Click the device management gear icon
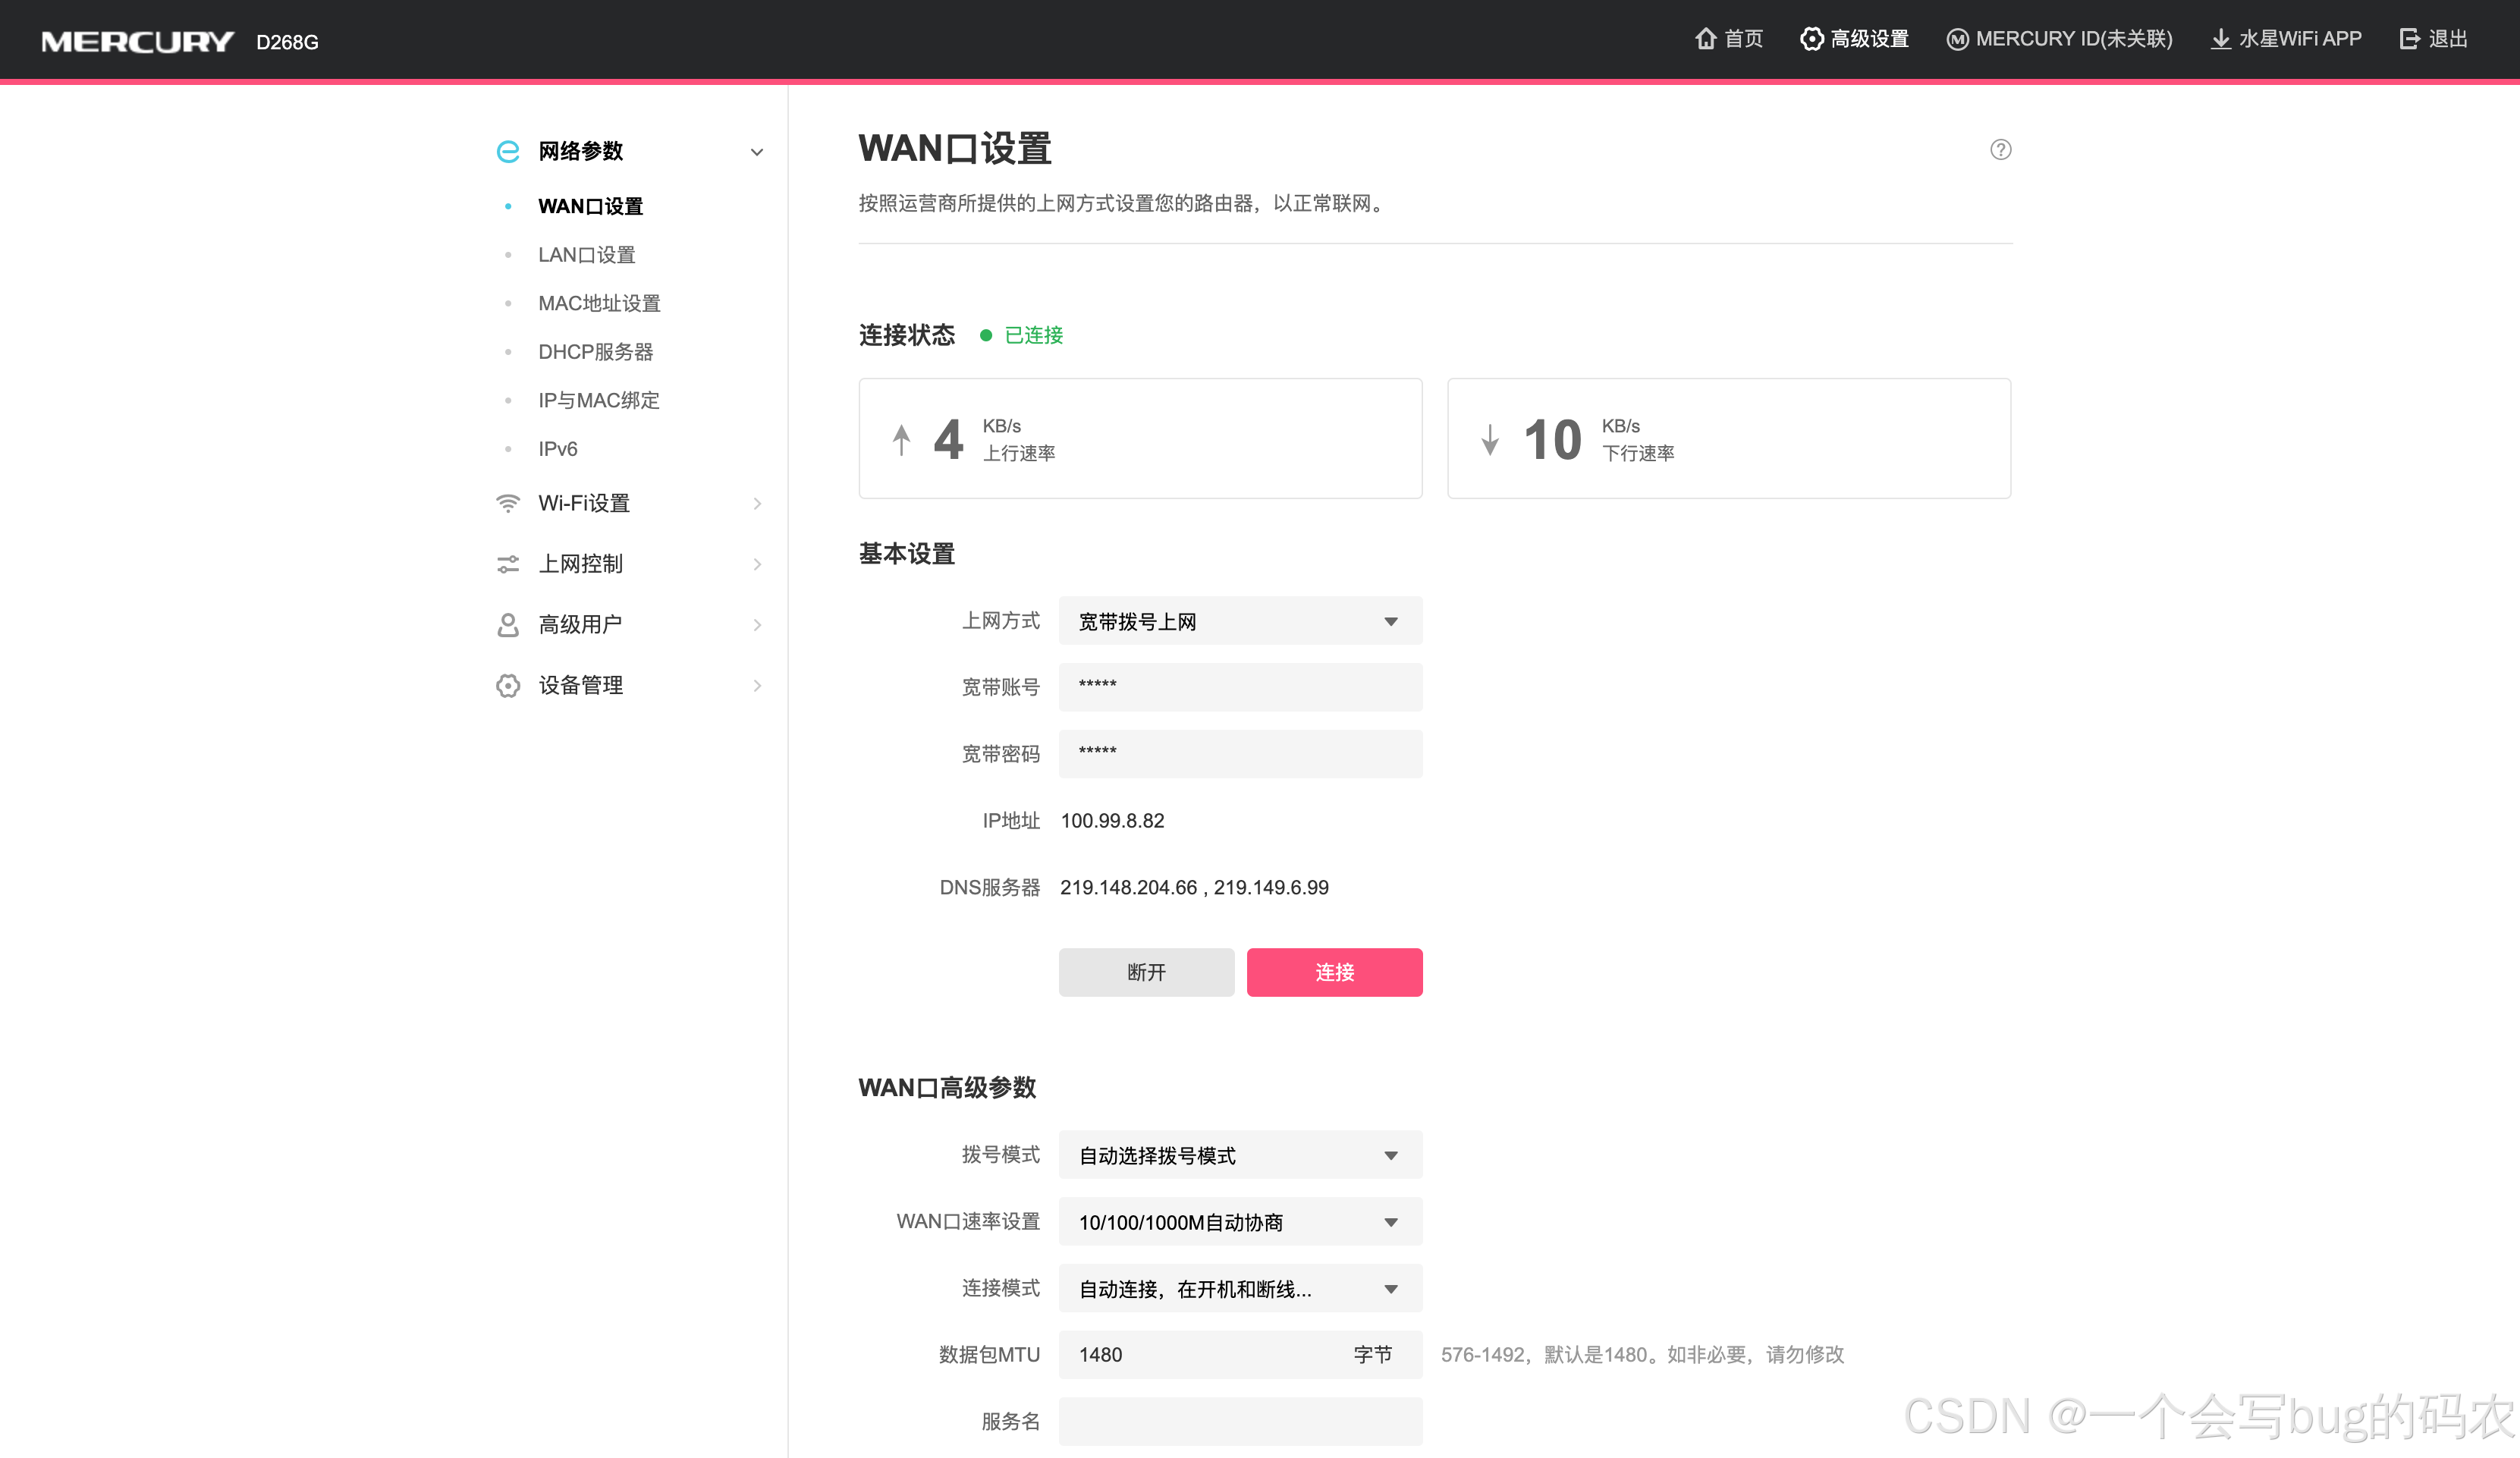Screen dimensions: 2520x1458 (x=508, y=686)
